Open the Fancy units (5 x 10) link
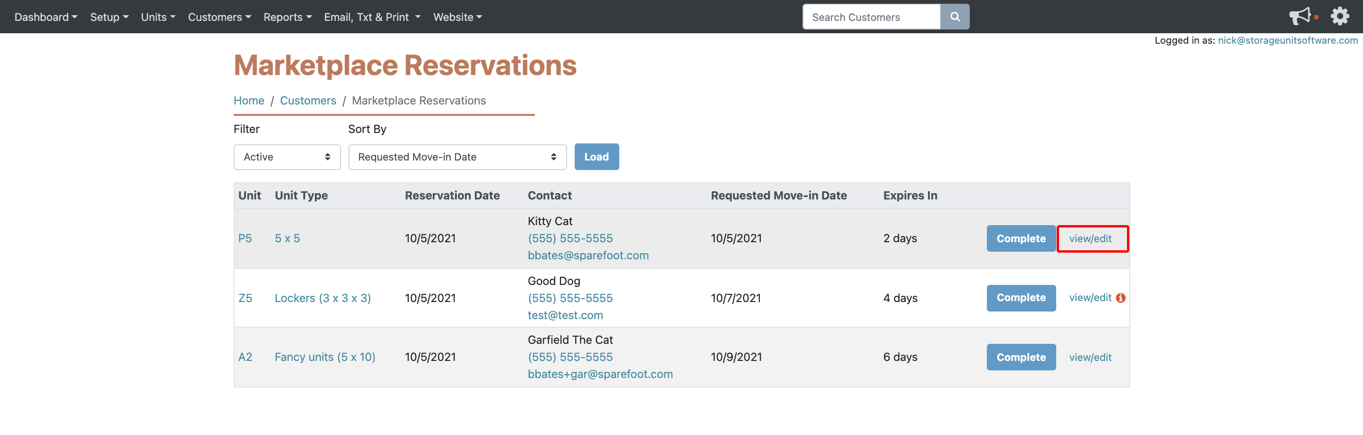The image size is (1363, 435). coord(325,357)
